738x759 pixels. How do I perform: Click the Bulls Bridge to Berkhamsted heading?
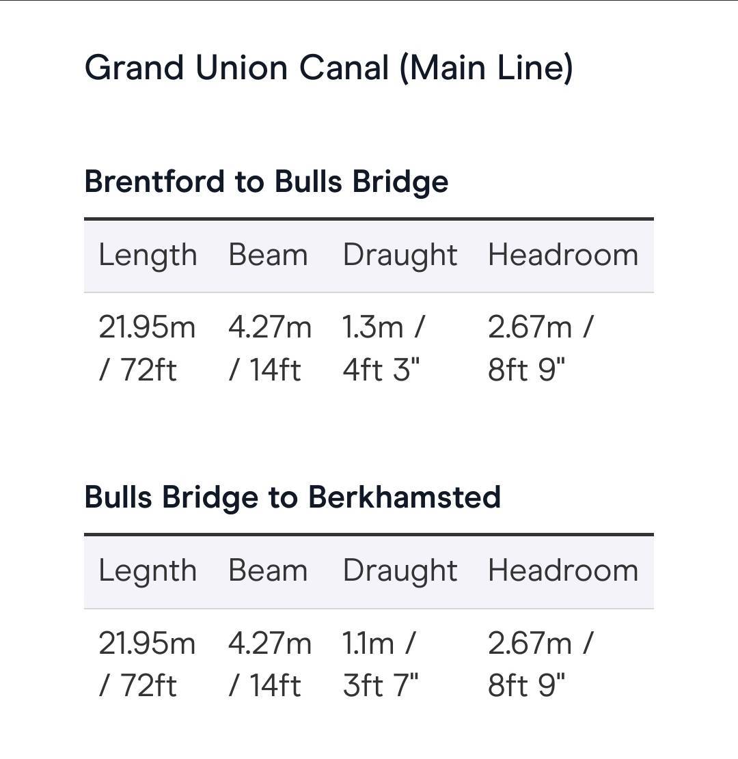point(292,497)
